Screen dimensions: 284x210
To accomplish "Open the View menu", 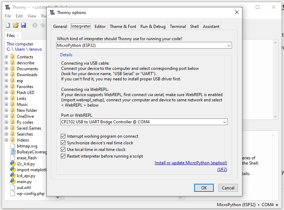I will click(x=32, y=16).
